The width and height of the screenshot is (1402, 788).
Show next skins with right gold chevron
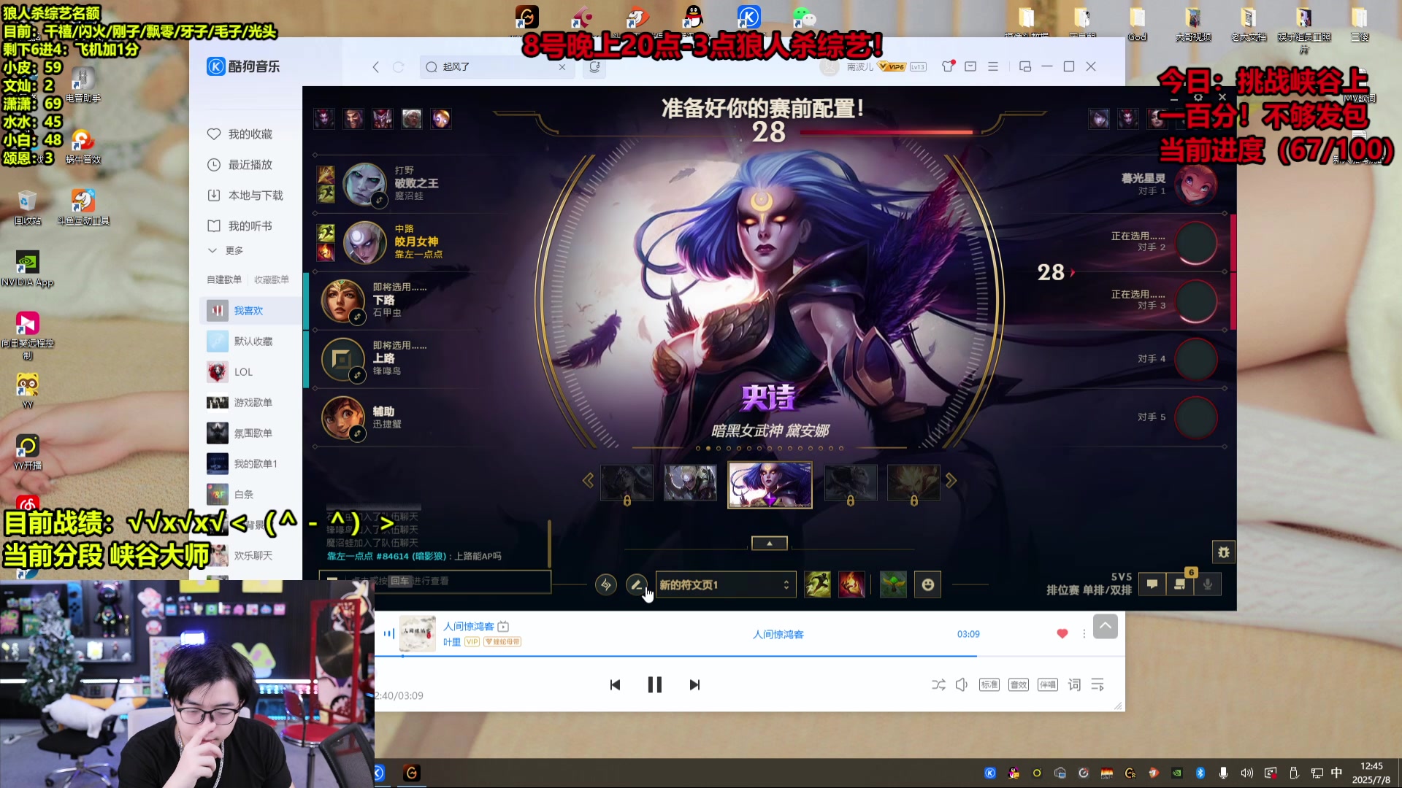951,480
